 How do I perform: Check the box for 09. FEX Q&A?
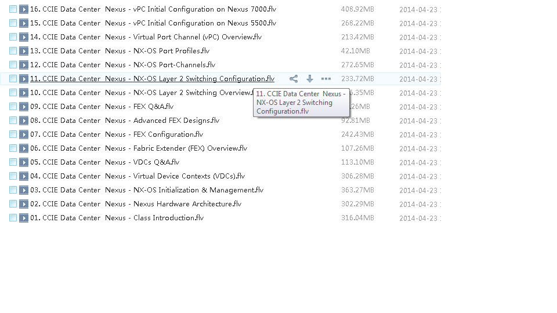pos(13,106)
